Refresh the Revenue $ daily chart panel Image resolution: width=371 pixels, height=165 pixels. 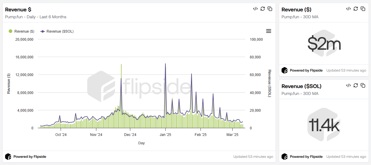[263, 9]
